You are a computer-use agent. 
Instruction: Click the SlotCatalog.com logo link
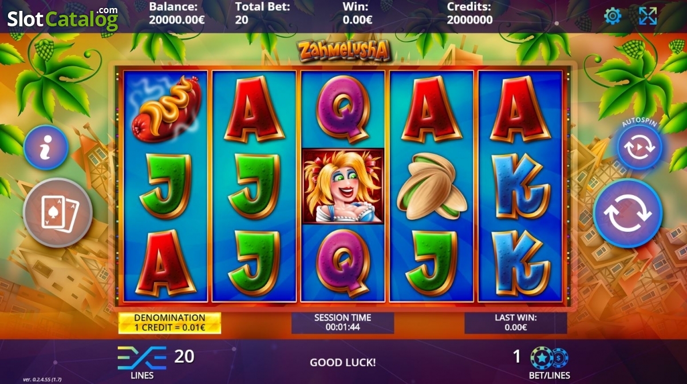(x=62, y=18)
